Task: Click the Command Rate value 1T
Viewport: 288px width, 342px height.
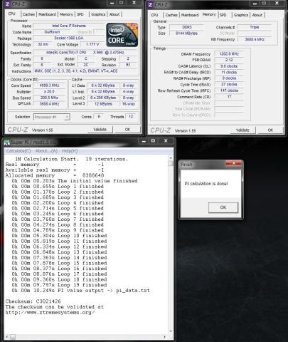Action: coord(229,97)
